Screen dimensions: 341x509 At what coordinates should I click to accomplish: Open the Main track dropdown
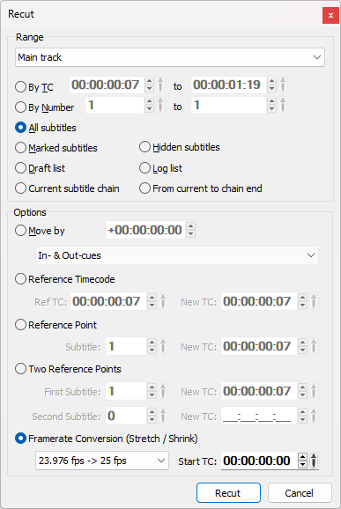(x=170, y=57)
